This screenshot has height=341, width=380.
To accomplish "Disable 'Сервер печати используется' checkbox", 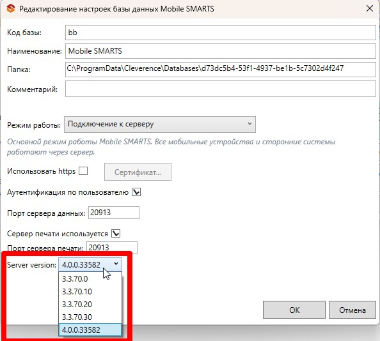I will click(x=116, y=234).
